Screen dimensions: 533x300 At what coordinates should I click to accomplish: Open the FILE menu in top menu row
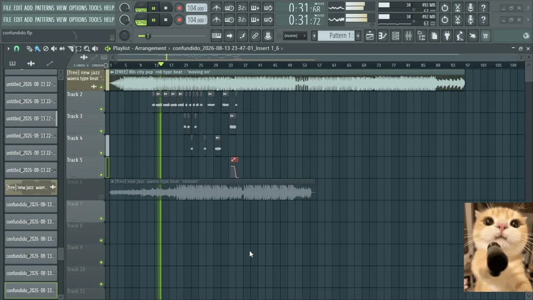(x=8, y=8)
